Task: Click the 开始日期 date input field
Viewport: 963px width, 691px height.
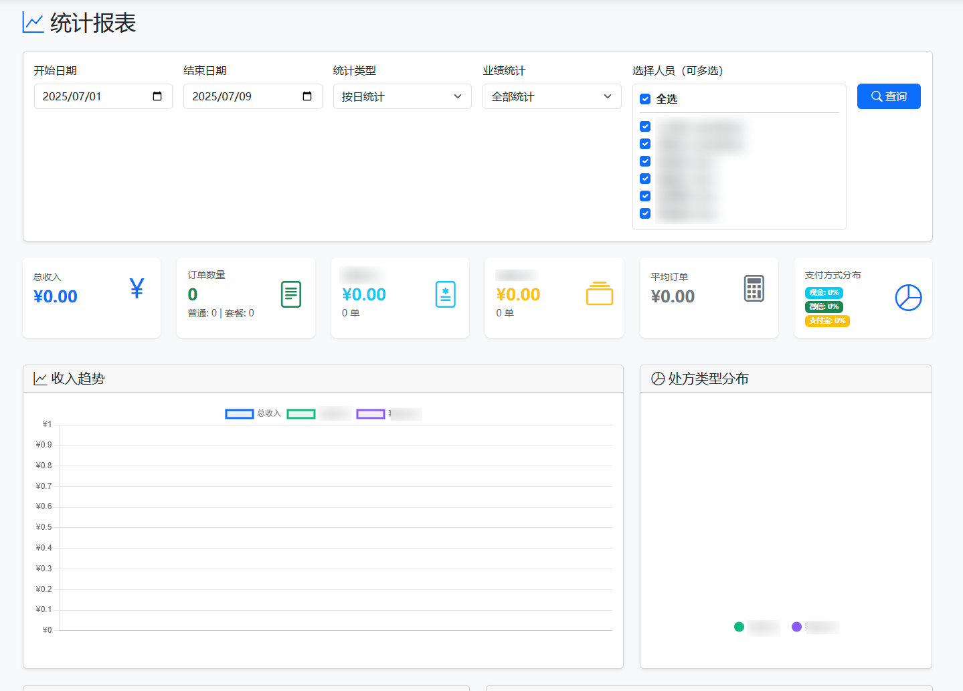Action: click(x=94, y=96)
